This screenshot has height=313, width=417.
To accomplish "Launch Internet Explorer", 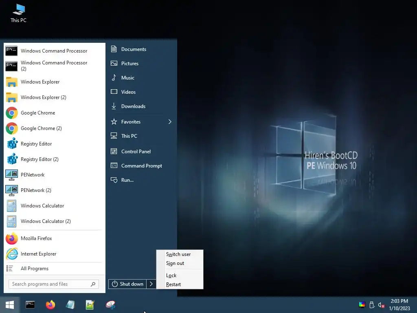I will pyautogui.click(x=54, y=253).
